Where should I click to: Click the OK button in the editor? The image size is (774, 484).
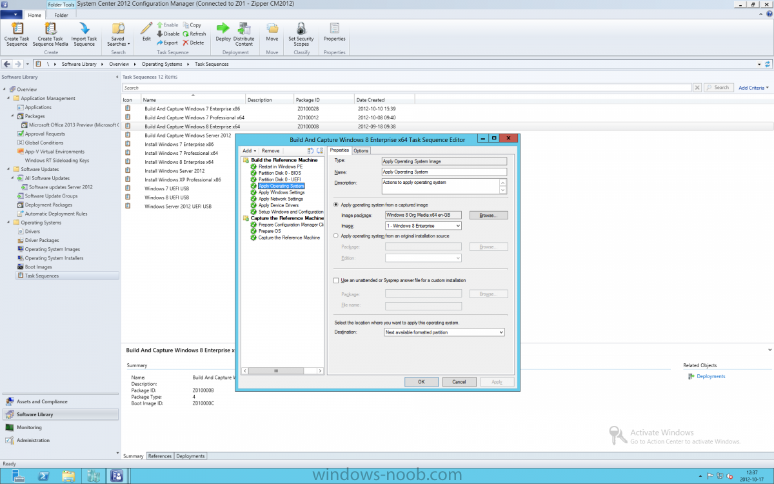(x=421, y=381)
